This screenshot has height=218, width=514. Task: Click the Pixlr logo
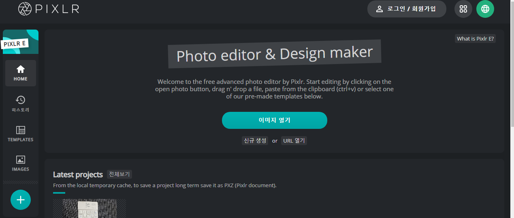(49, 9)
